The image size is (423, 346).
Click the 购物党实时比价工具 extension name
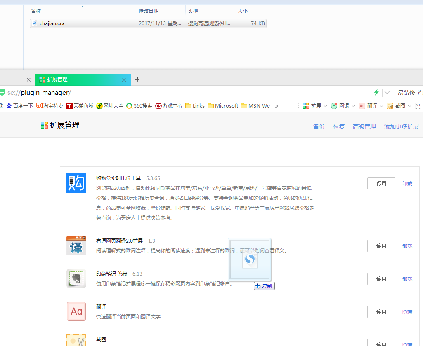pyautogui.click(x=118, y=178)
